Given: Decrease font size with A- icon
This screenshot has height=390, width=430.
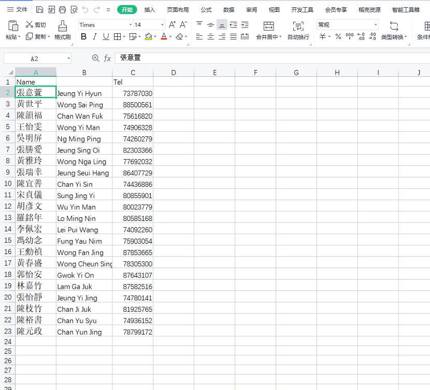Looking at the screenshot, I should click(x=183, y=25).
